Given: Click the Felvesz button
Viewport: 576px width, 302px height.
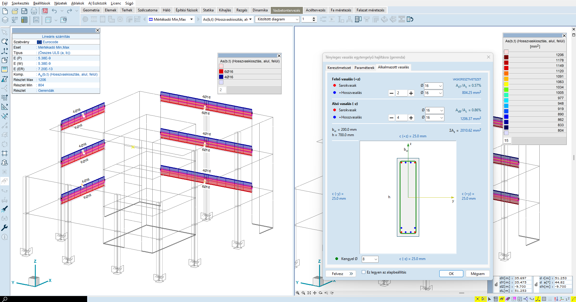Looking at the screenshot, I should (341, 274).
